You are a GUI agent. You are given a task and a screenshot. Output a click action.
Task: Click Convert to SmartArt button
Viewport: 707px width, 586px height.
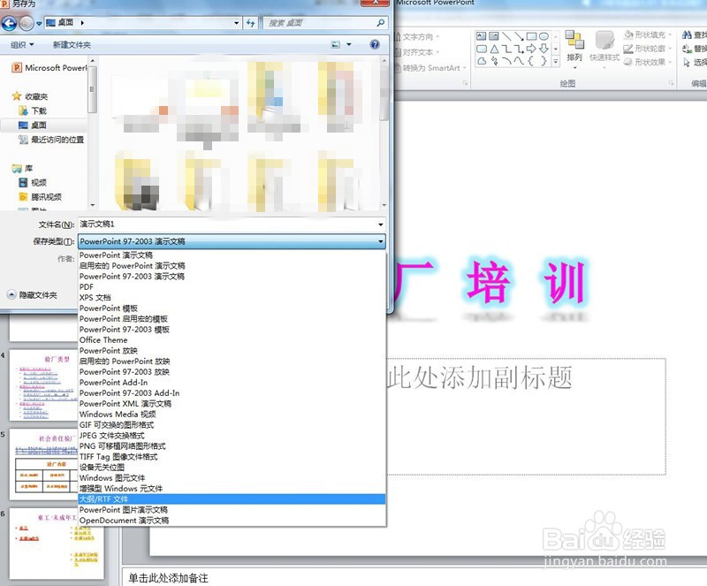pos(430,68)
